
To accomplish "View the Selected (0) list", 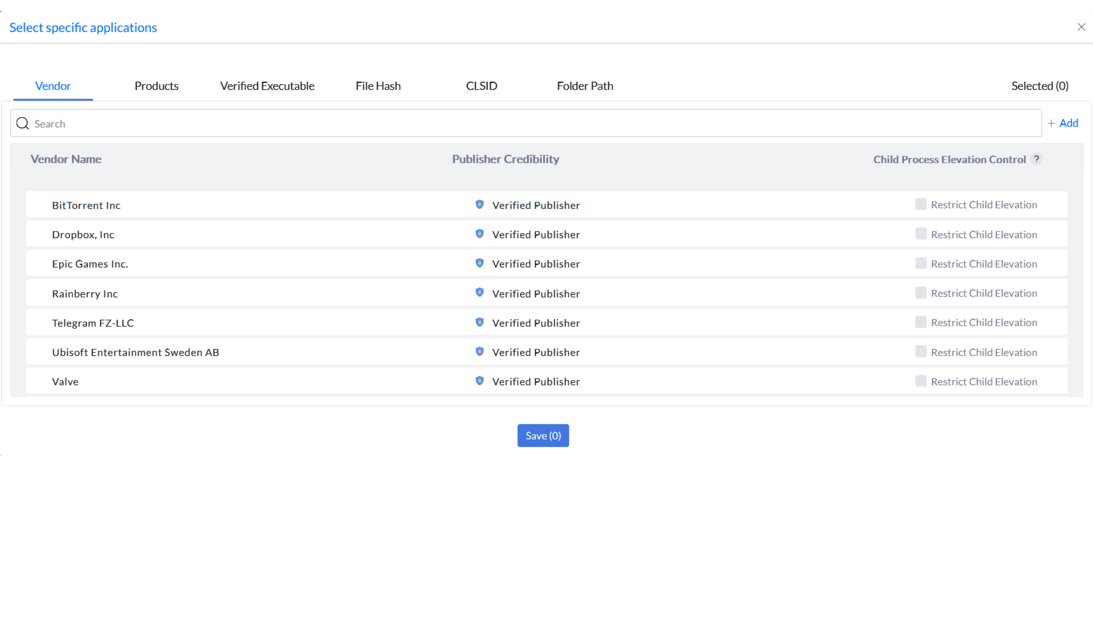I will (x=1039, y=86).
